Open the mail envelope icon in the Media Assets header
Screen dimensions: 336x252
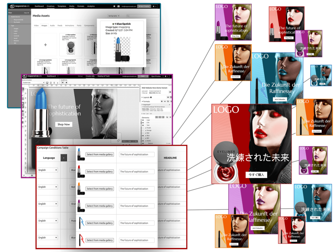(x=118, y=6)
